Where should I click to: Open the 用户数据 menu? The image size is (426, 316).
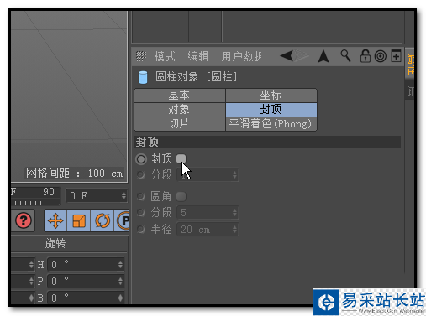click(x=241, y=56)
